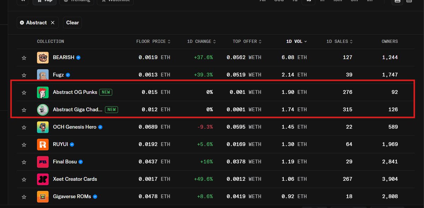Open the Xeet Creator Cards name link
Screen dimensions: 424x208
coord(75,179)
